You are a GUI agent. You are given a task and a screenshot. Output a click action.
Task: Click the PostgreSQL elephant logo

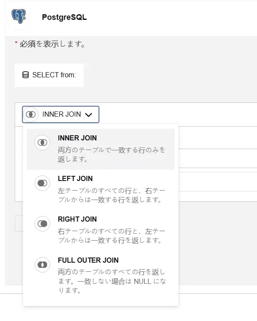coord(19,16)
